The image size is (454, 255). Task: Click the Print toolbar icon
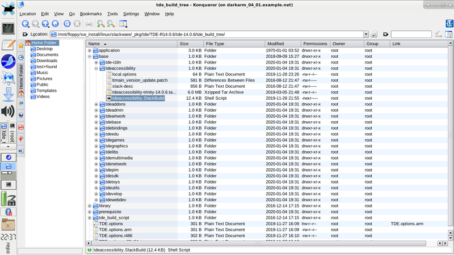click(x=89, y=24)
